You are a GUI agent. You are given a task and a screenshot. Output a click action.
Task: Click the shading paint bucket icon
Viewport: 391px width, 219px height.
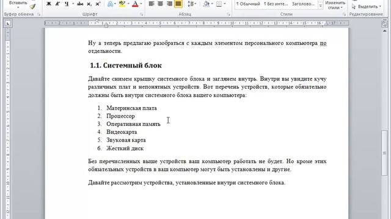click(x=206, y=4)
